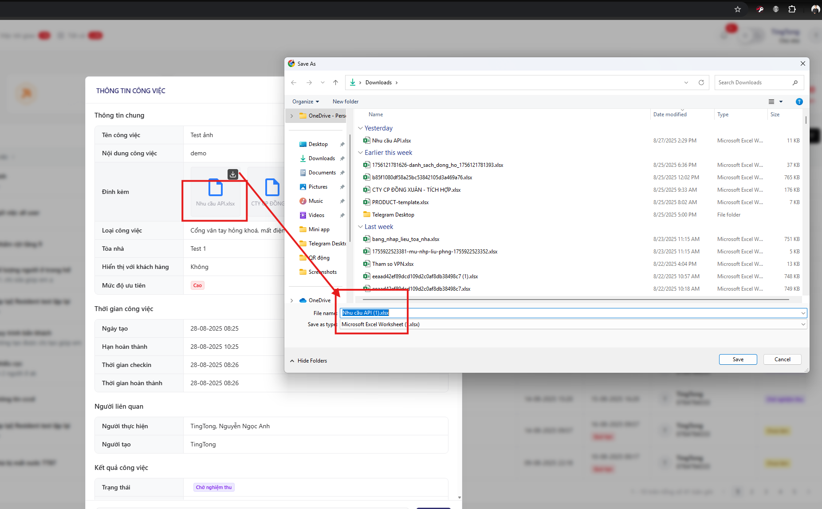Open the Organize menu
The width and height of the screenshot is (822, 509).
305,102
